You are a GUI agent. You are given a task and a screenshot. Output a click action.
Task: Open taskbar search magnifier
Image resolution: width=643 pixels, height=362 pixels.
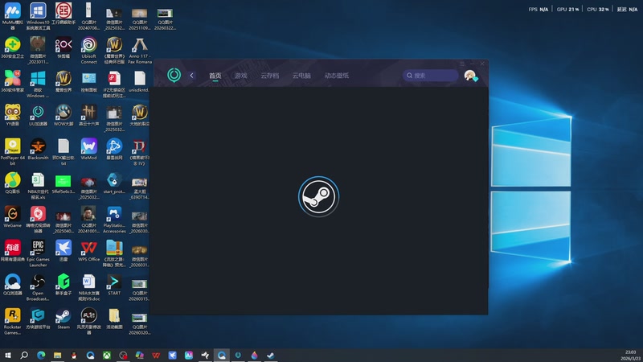tap(24, 355)
